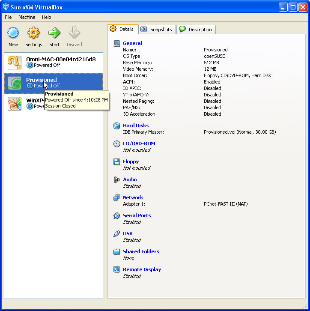Viewport: 310px width, 311px height.
Task: Minimize the VirtualBox window
Action: (x=283, y=7)
